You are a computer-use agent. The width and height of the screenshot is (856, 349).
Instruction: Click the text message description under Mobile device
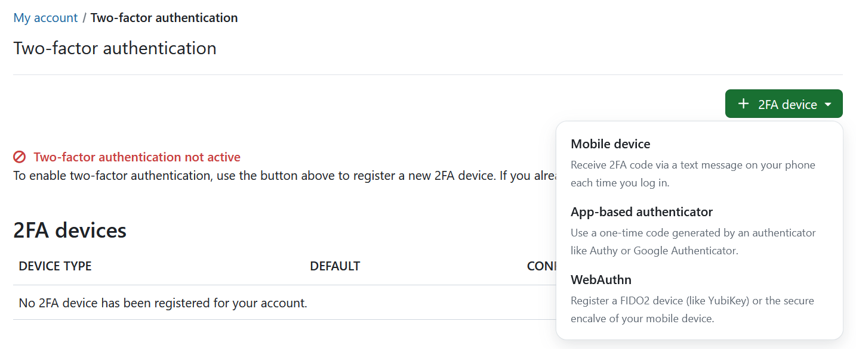(692, 174)
